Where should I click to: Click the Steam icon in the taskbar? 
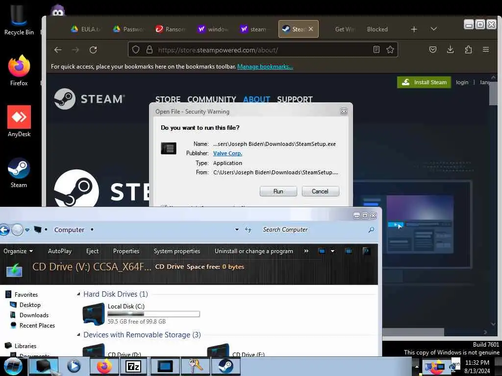point(226,366)
